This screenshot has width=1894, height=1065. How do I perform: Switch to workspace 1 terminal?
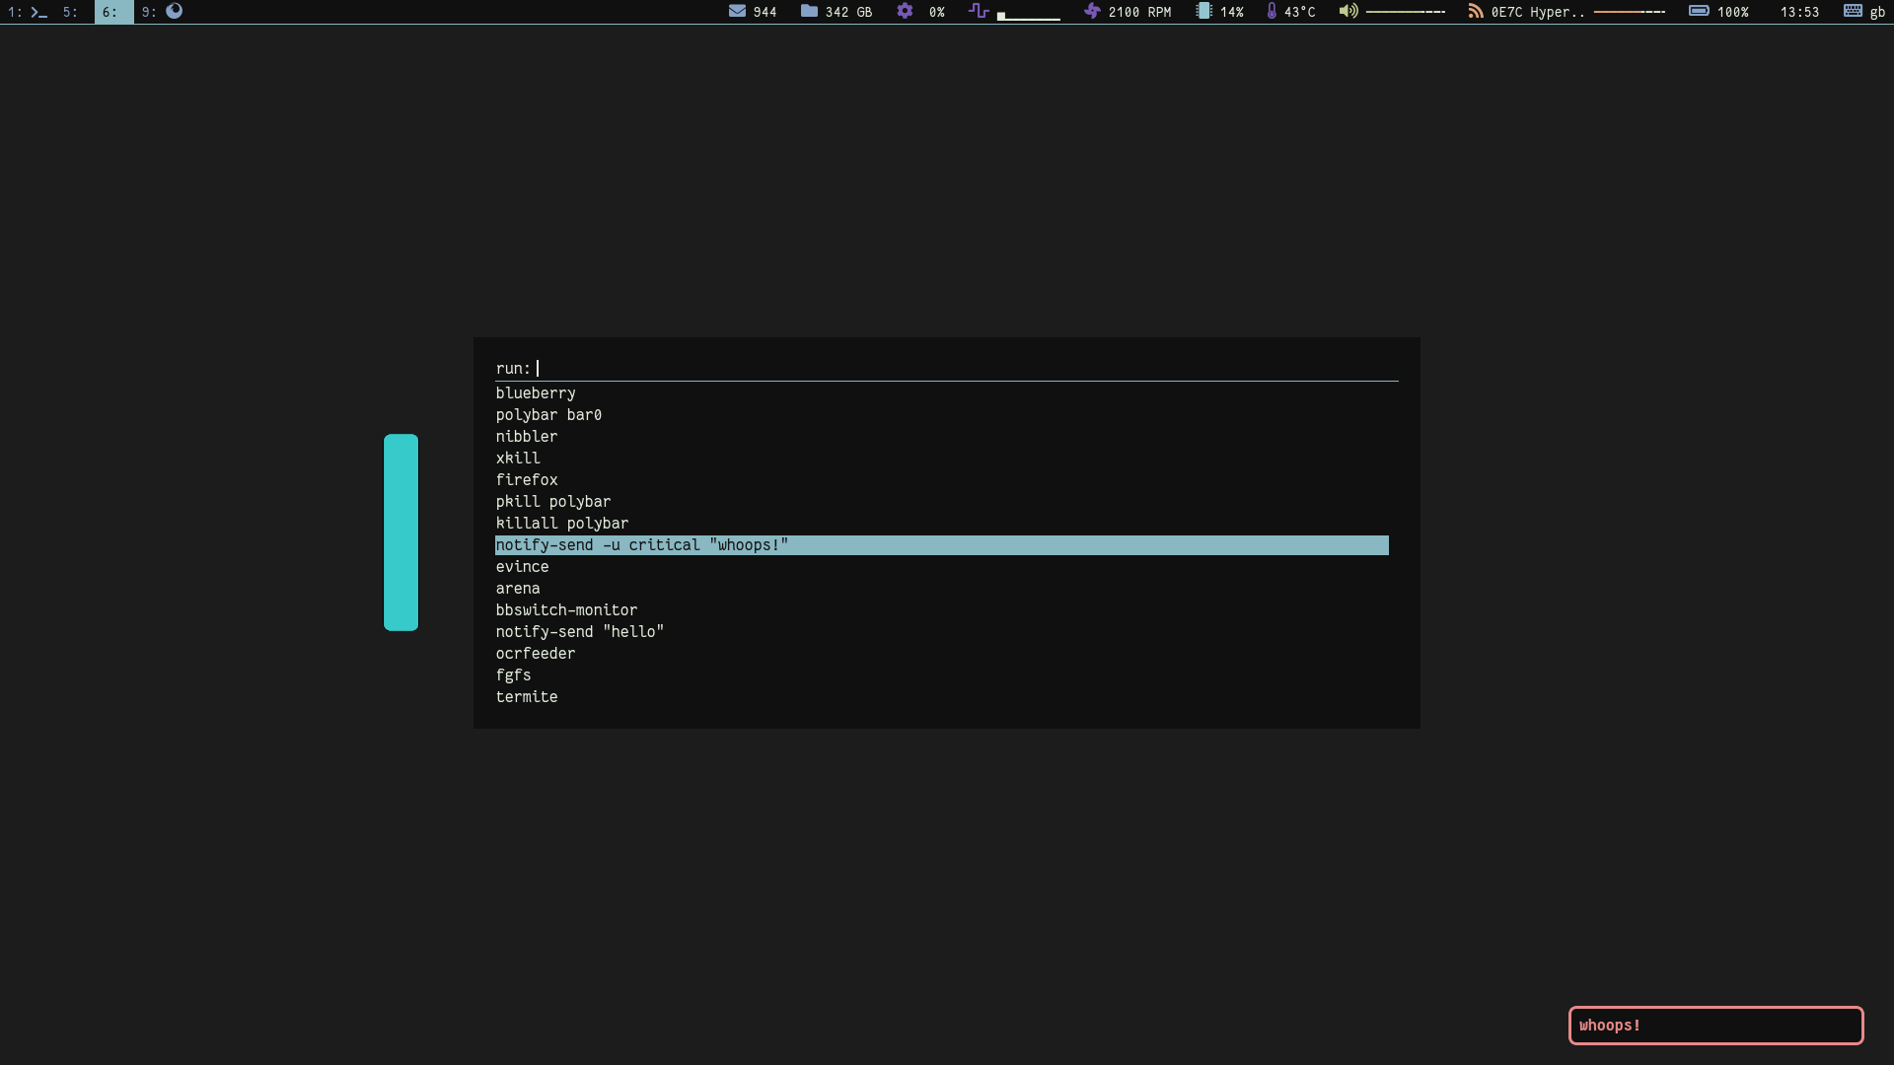(x=28, y=12)
